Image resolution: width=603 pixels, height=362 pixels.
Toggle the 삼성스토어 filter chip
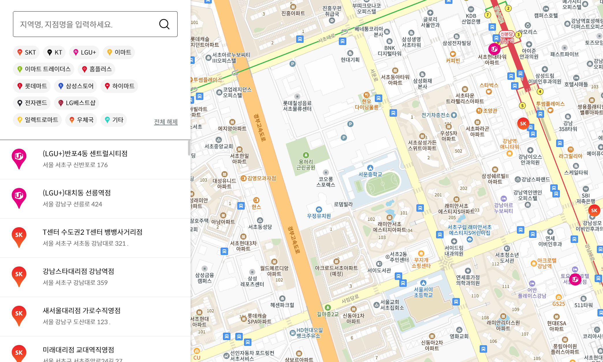click(76, 86)
